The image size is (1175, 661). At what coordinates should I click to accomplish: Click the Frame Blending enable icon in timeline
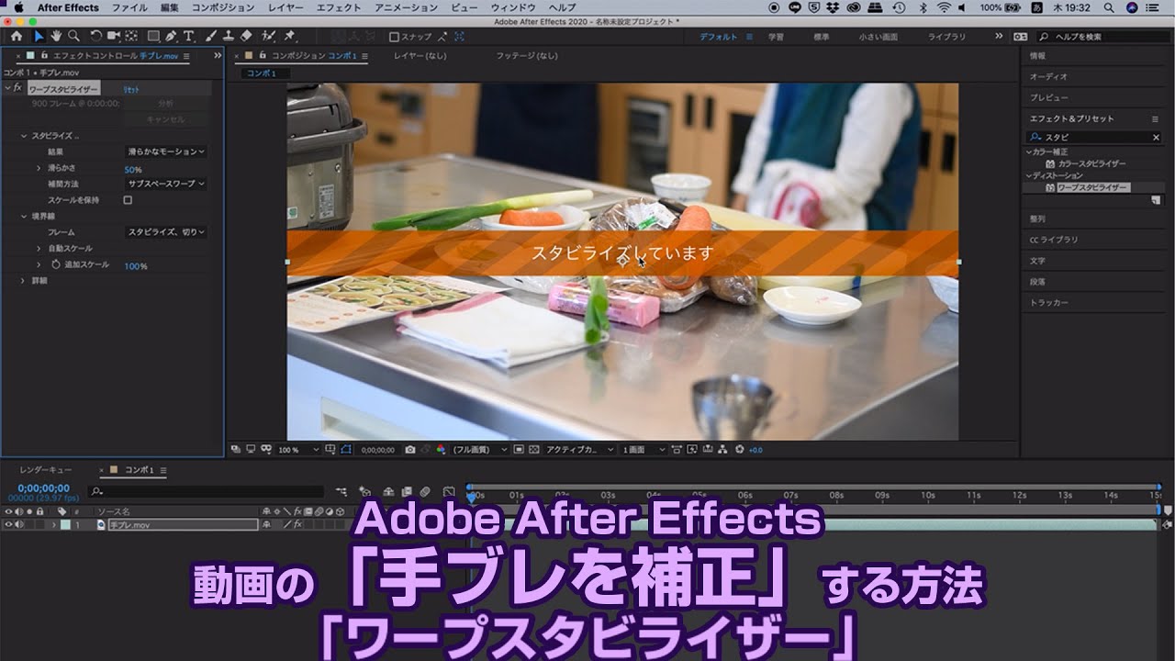(x=407, y=492)
